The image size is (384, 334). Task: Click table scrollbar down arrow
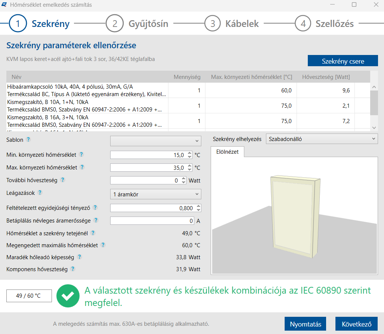(374, 128)
